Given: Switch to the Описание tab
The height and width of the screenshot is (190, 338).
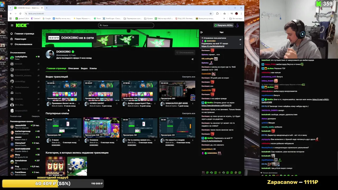Looking at the screenshot, I should (x=73, y=68).
